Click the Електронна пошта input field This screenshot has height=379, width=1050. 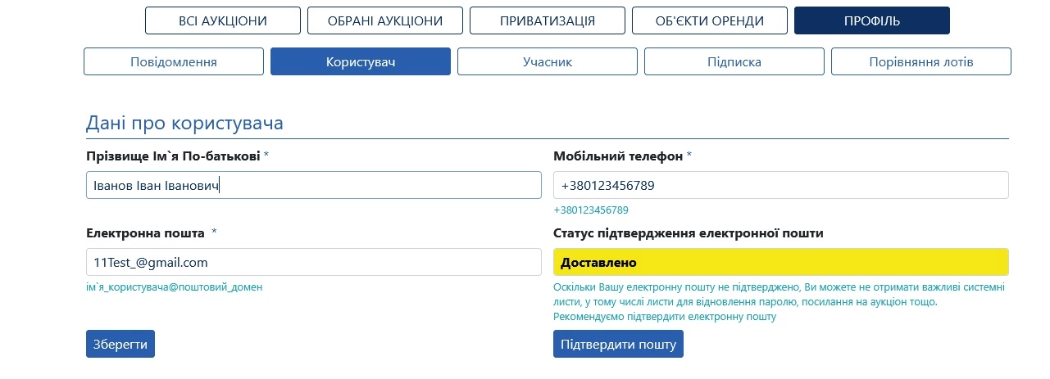314,262
